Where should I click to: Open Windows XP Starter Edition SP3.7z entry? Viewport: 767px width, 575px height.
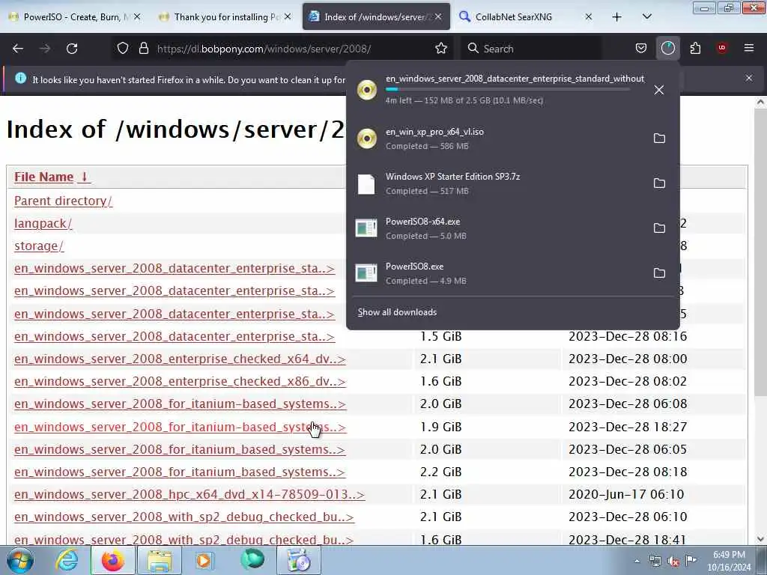coord(499,183)
